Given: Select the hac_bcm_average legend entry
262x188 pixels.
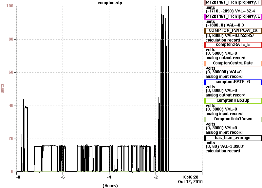Looking at the screenshot, I should 233,138.
